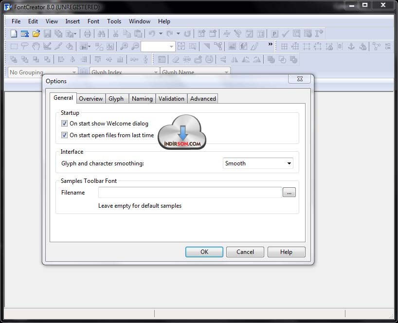Click the Help button in Options dialog

tap(286, 252)
